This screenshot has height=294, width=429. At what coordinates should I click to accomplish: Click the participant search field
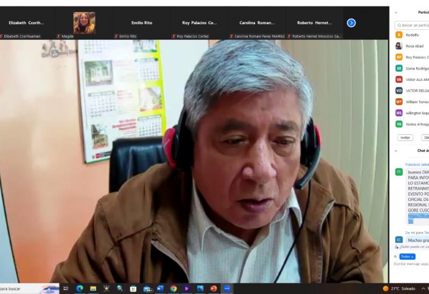click(413, 25)
